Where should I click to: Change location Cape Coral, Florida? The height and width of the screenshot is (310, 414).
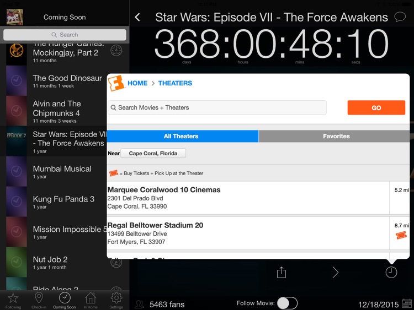click(x=153, y=153)
